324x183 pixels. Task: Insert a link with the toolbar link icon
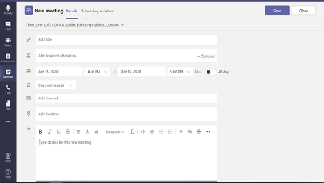click(x=190, y=132)
